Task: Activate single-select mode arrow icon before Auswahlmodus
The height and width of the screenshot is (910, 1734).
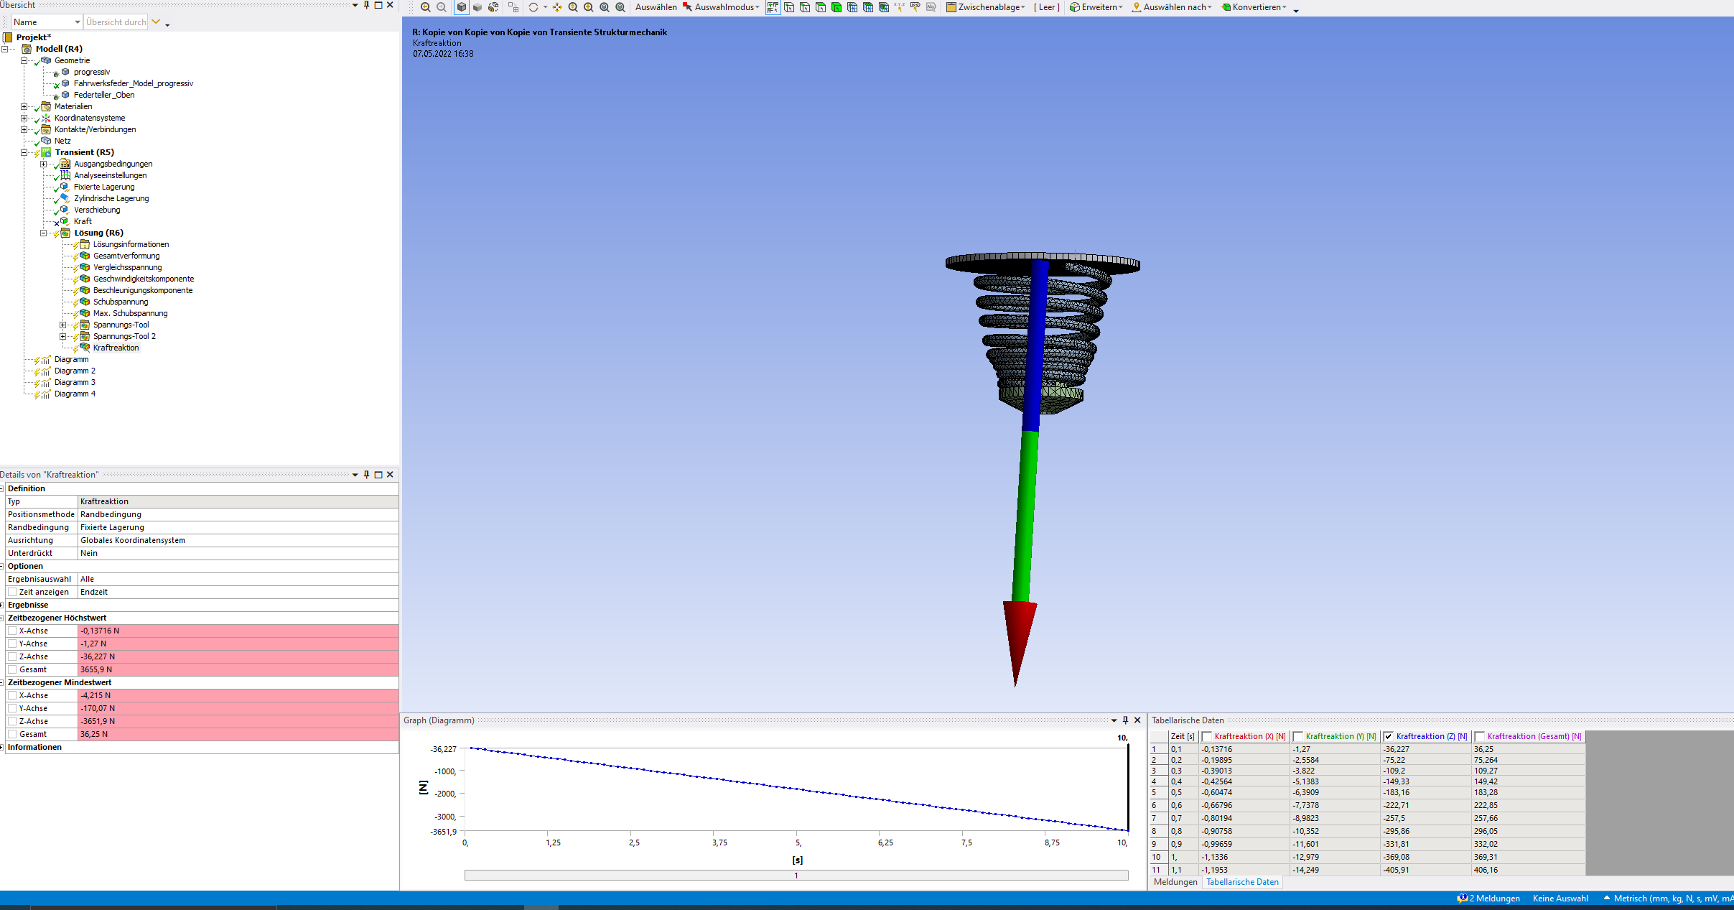Action: [687, 7]
